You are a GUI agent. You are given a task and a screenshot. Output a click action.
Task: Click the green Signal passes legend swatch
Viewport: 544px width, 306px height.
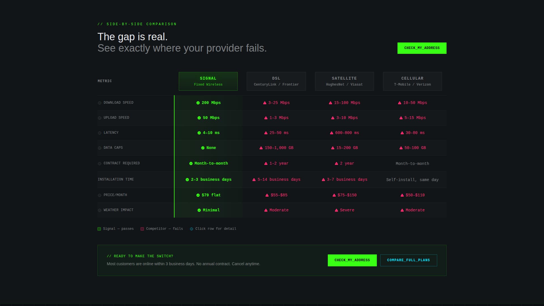[x=99, y=229]
